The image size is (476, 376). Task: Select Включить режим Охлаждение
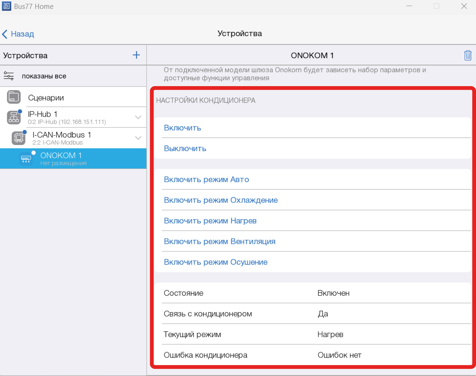point(221,200)
